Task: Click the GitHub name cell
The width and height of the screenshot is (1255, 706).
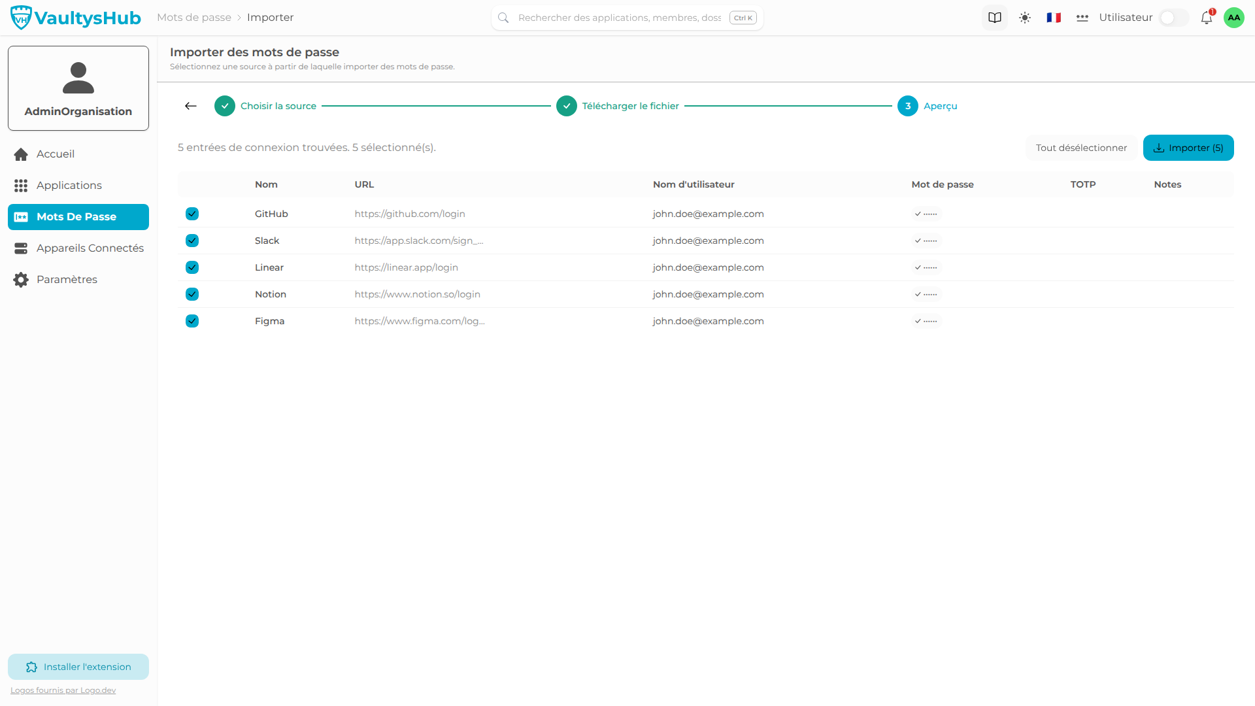Action: click(271, 214)
